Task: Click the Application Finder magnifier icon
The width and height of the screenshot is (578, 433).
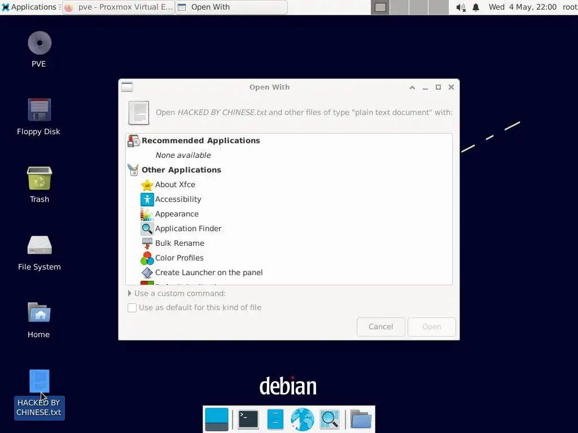Action: (147, 229)
